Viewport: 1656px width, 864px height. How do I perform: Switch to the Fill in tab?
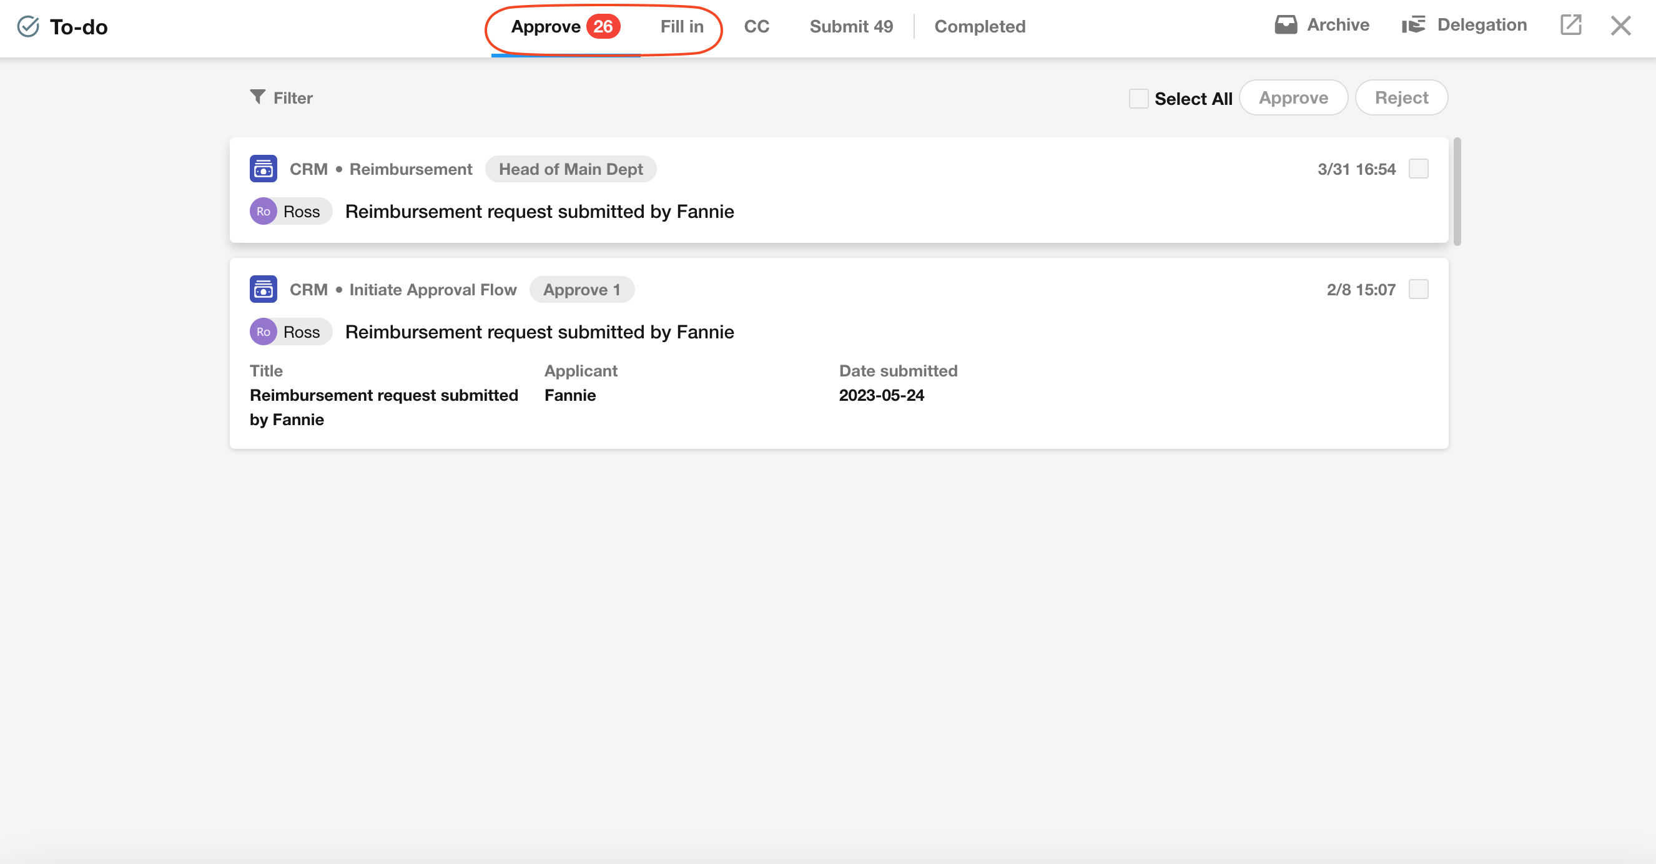point(682,26)
